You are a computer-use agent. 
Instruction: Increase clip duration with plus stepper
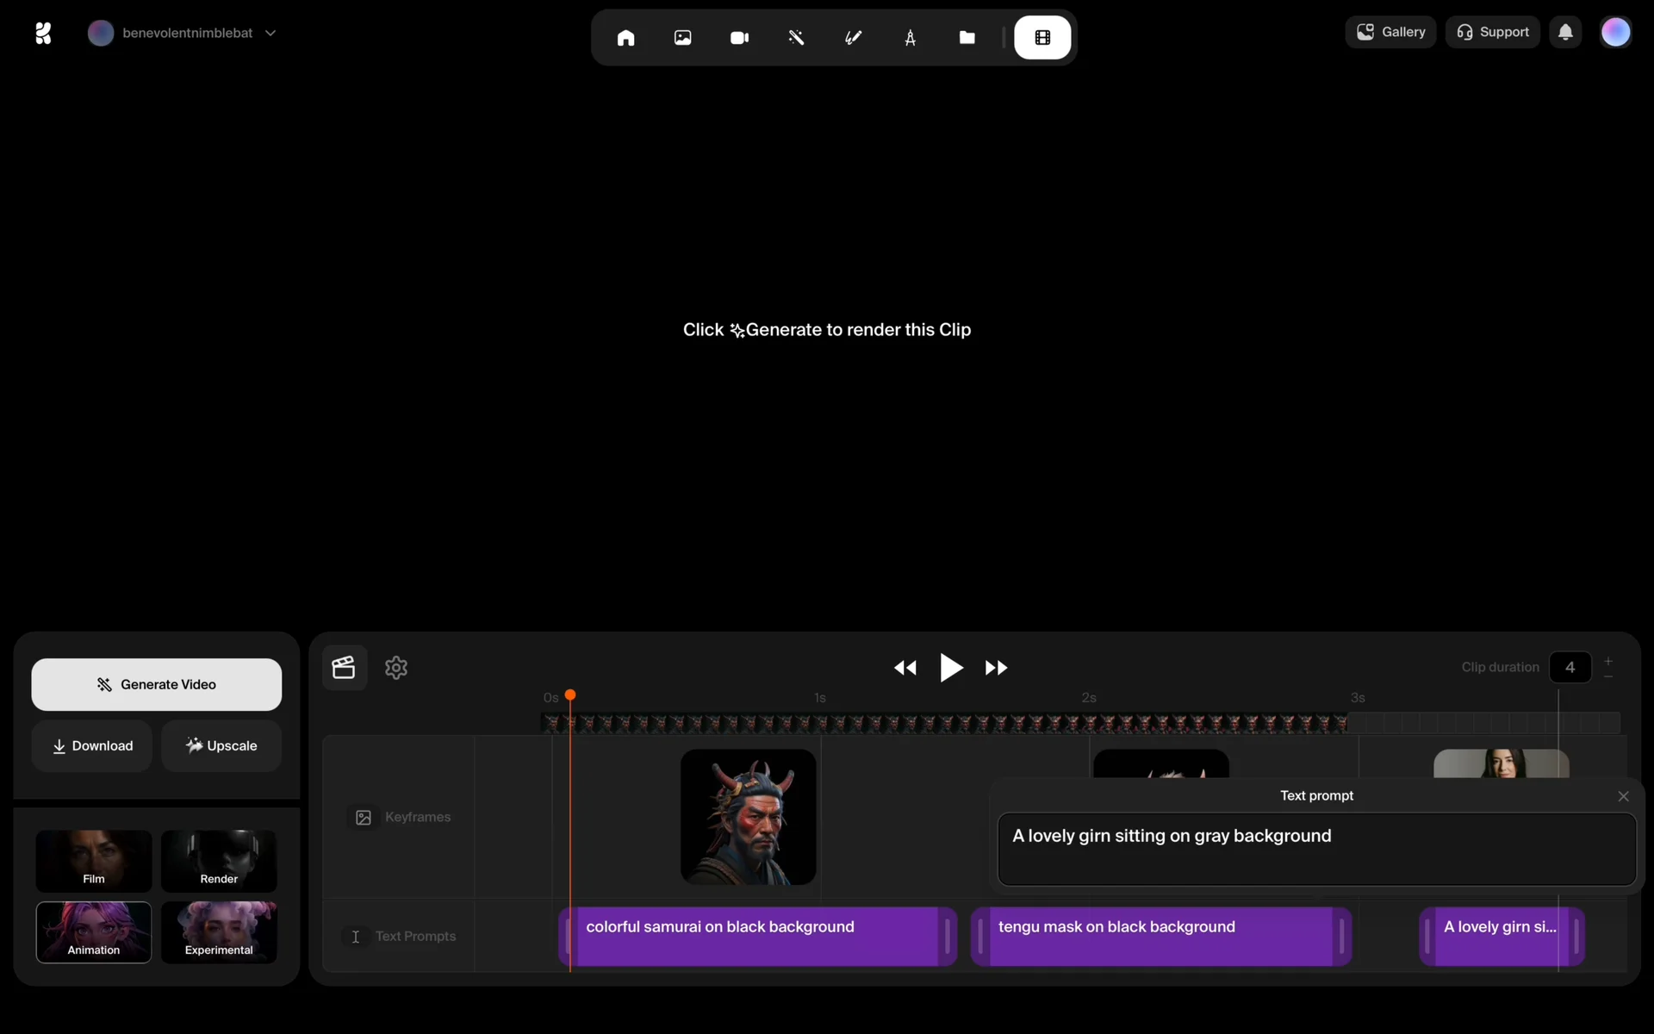(1607, 661)
